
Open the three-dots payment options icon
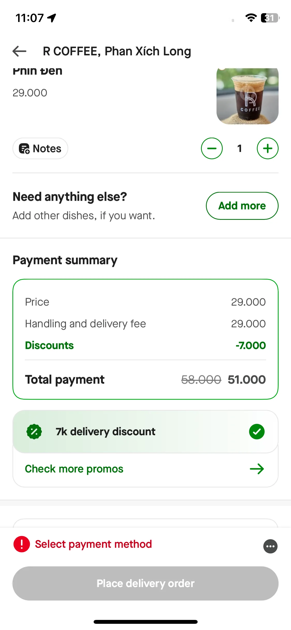(270, 546)
